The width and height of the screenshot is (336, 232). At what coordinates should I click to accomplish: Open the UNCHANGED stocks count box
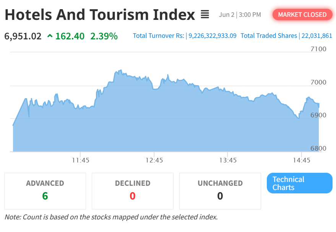point(220,191)
